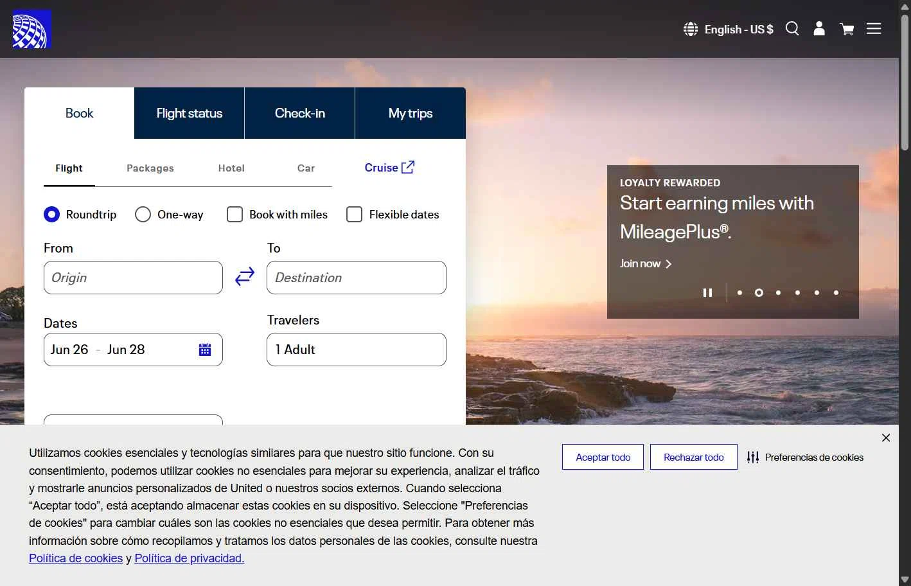Swap origin and destination arrows
The width and height of the screenshot is (911, 586).
point(245,276)
